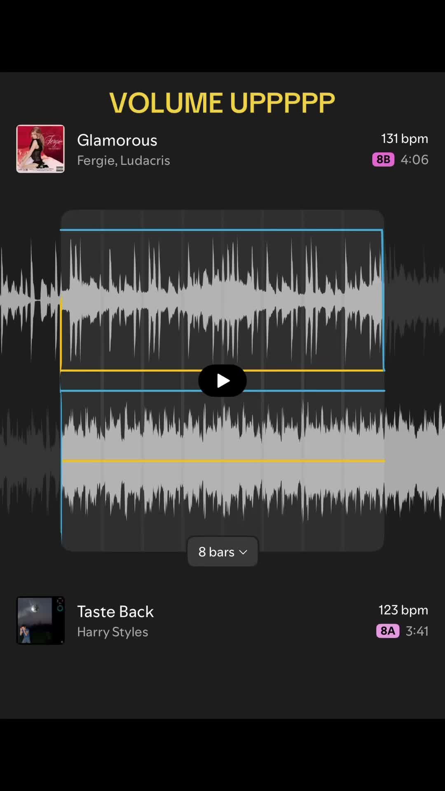Viewport: 445px width, 791px height.
Task: Open the 8 bars dropdown
Action: coord(222,552)
